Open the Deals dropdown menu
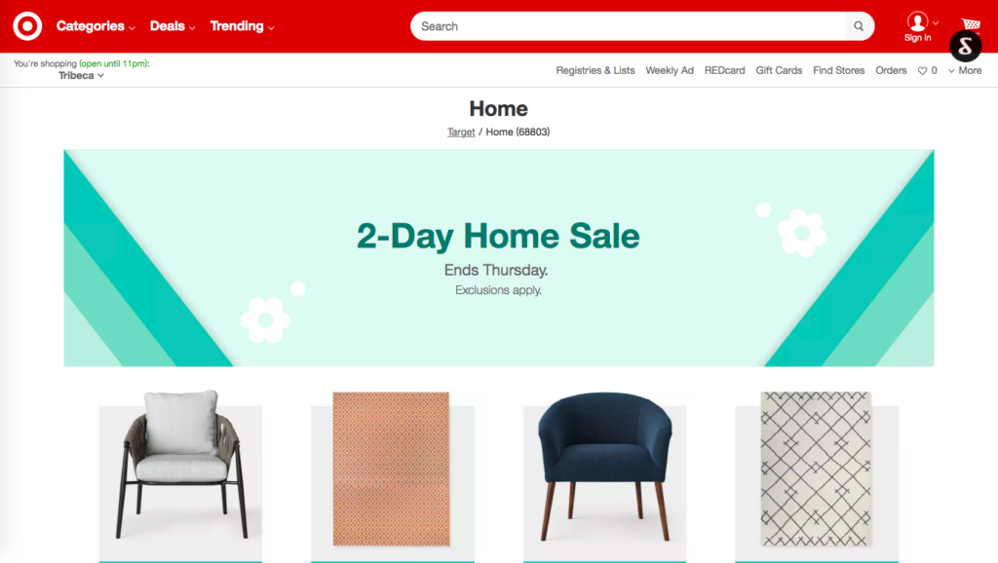The width and height of the screenshot is (998, 563). [173, 26]
